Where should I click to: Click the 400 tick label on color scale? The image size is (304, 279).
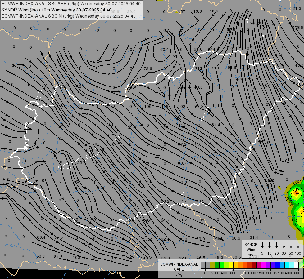pyautogui.click(x=224, y=273)
